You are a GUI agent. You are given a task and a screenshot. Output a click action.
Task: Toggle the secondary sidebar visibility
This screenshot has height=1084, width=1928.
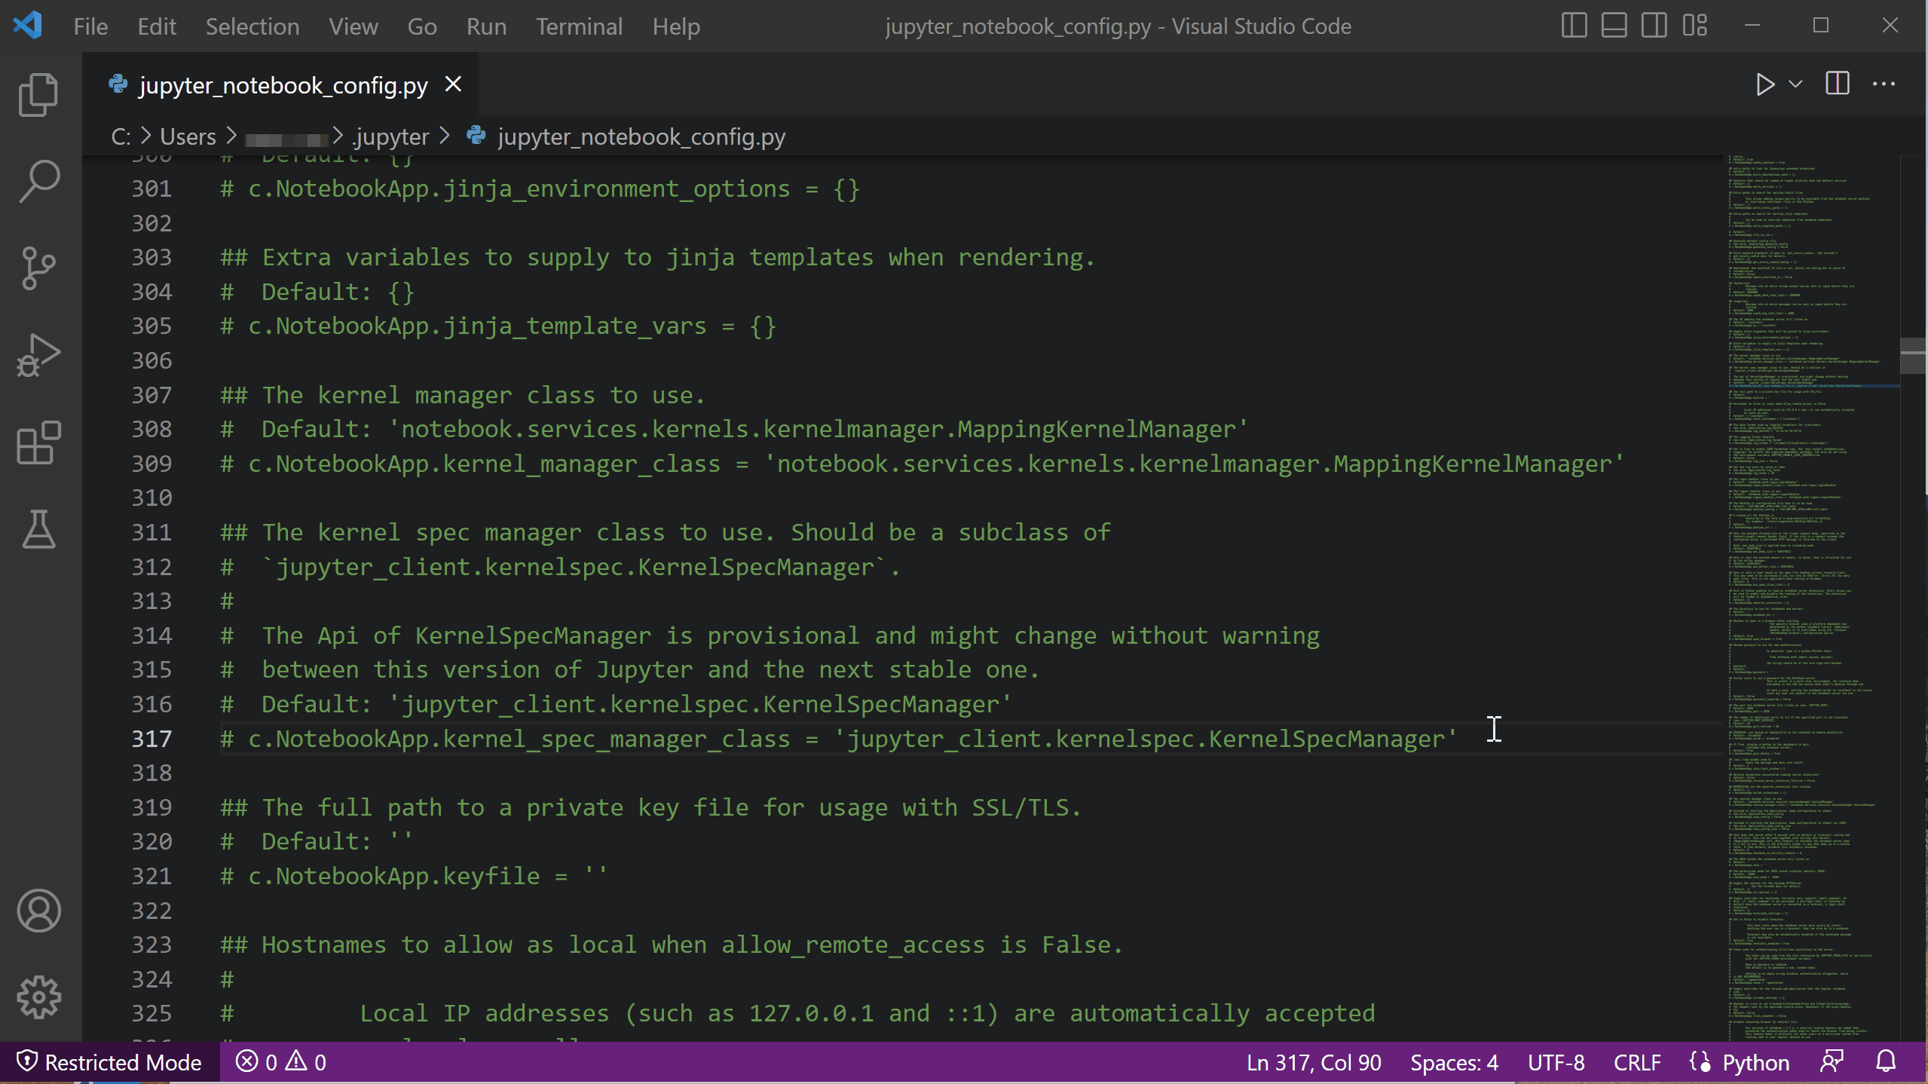point(1654,25)
